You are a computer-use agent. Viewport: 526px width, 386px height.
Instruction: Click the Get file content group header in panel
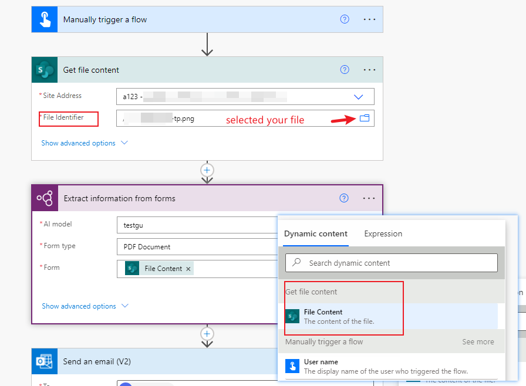point(391,292)
